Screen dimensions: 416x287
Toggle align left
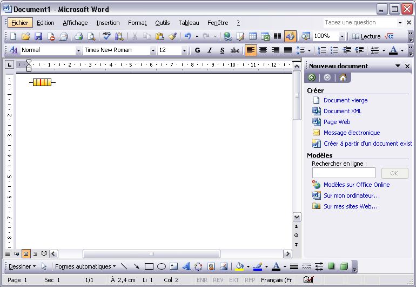pyautogui.click(x=251, y=50)
